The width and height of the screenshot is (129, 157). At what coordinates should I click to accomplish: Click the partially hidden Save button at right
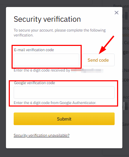point(125,124)
